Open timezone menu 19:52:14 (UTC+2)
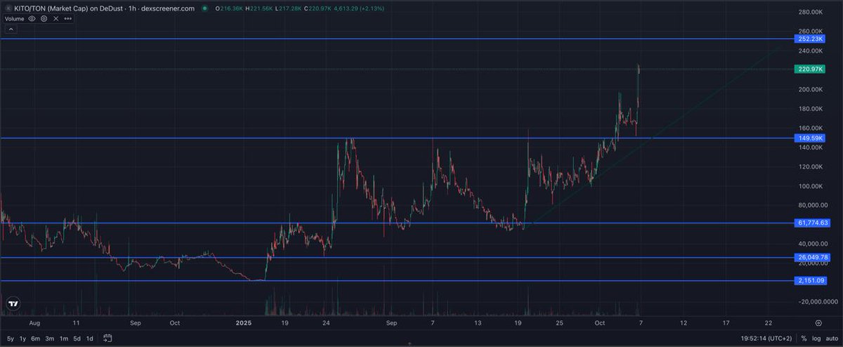 coord(766,339)
